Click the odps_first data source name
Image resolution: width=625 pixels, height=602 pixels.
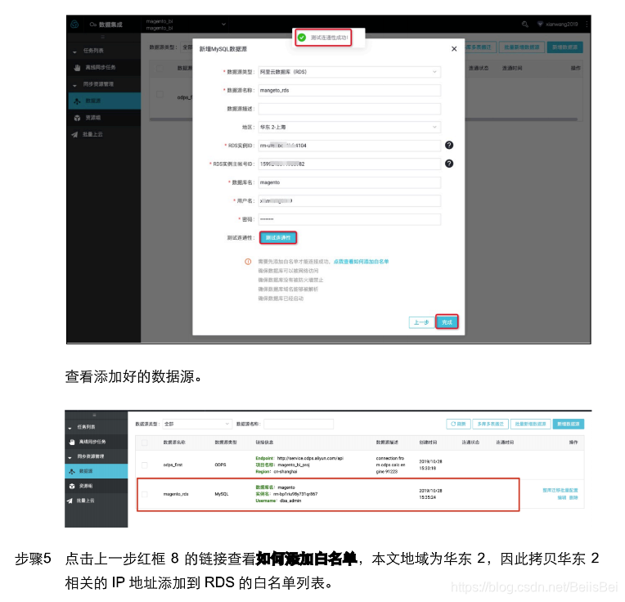tap(173, 465)
